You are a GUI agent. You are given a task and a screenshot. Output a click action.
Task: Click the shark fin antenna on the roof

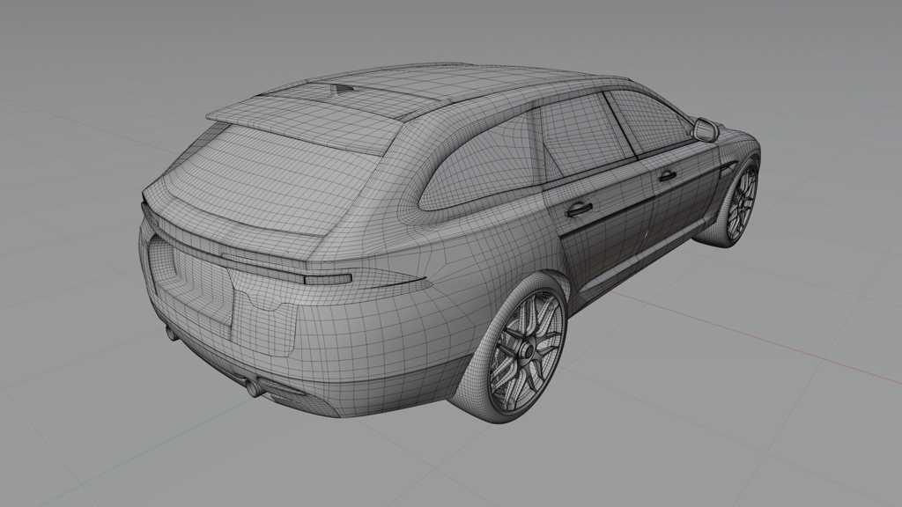(x=341, y=88)
